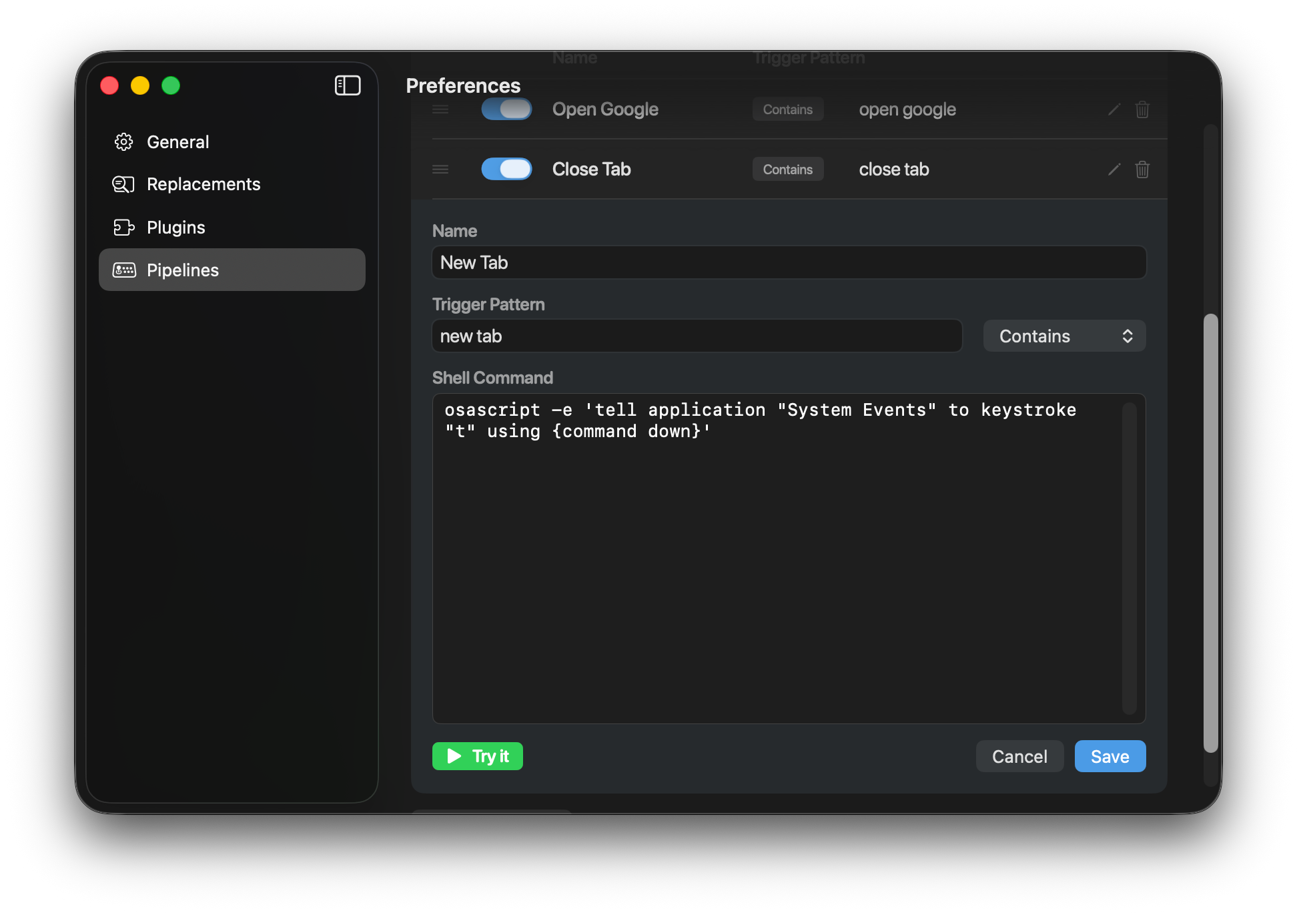
Task: Edit the Close Tab pipeline with pencil icon
Action: [1114, 170]
